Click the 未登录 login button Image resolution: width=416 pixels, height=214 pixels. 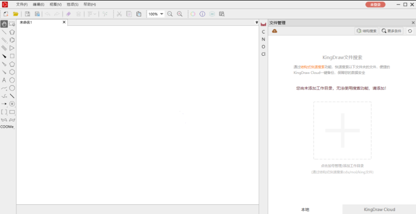pos(375,5)
